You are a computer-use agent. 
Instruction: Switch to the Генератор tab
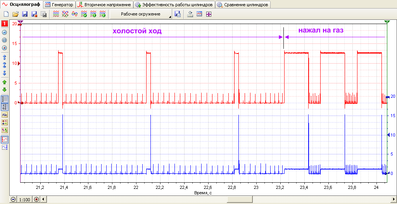click(59, 5)
